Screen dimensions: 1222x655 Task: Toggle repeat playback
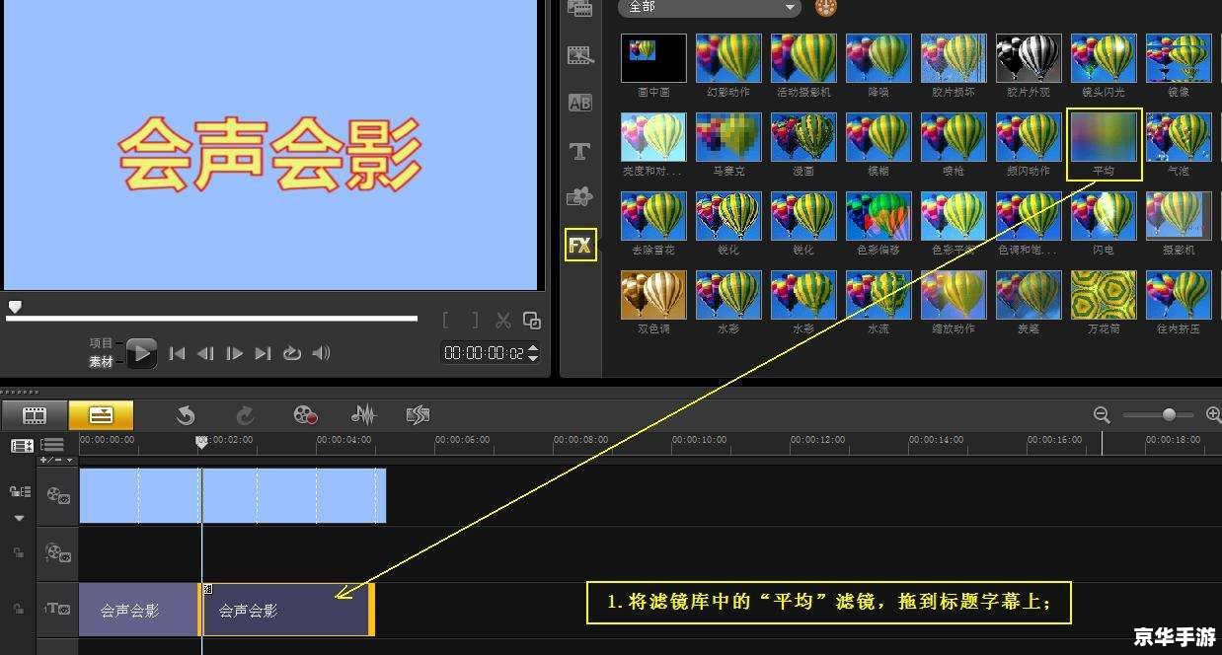[x=291, y=353]
